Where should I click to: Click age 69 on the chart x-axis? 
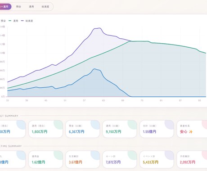[122, 100]
